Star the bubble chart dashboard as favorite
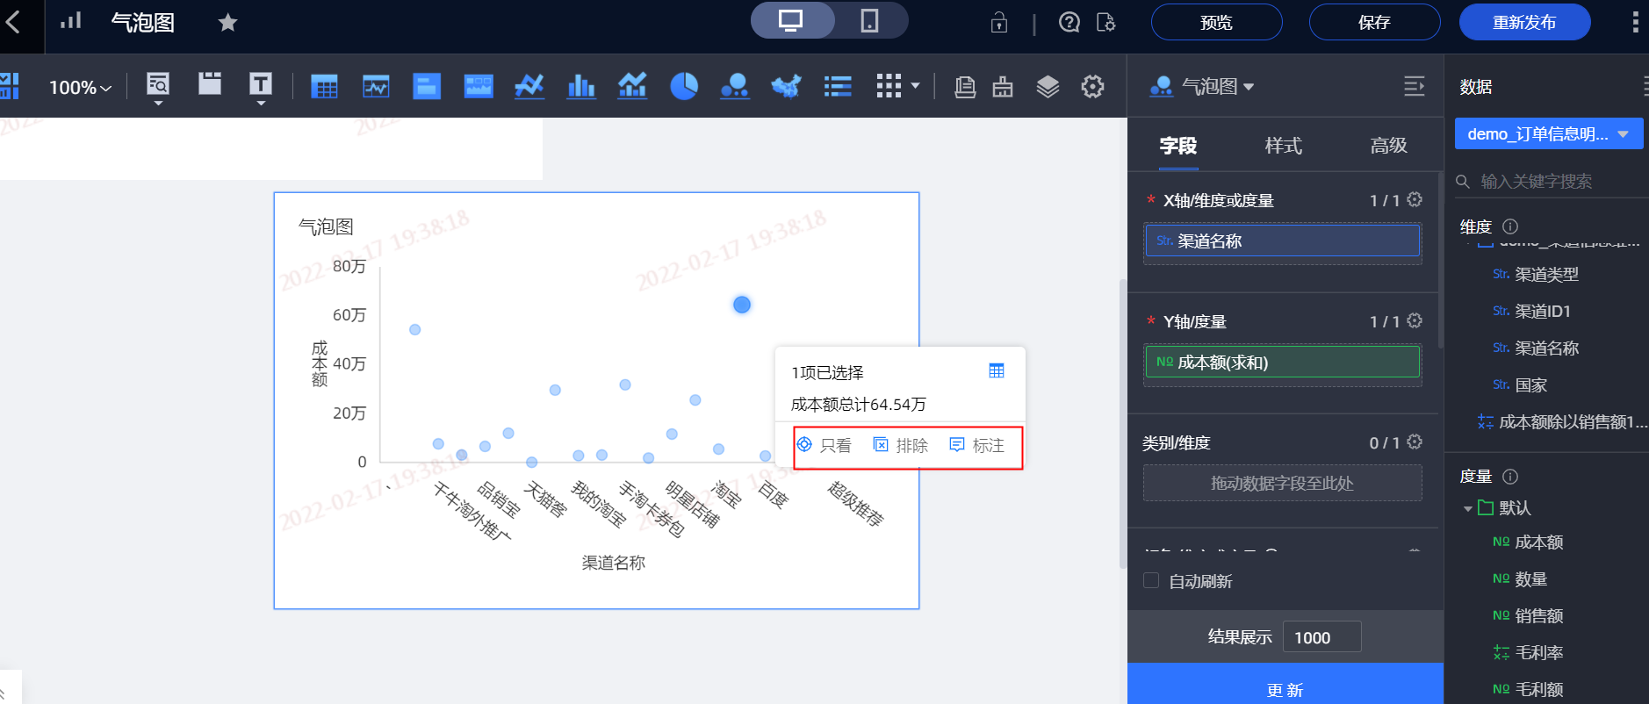The height and width of the screenshot is (704, 1649). (x=228, y=22)
